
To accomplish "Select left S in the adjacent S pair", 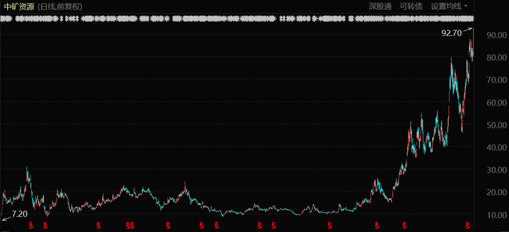I will point(127,225).
